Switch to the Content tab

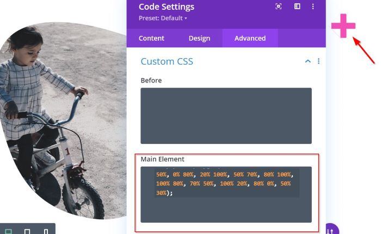(x=151, y=38)
